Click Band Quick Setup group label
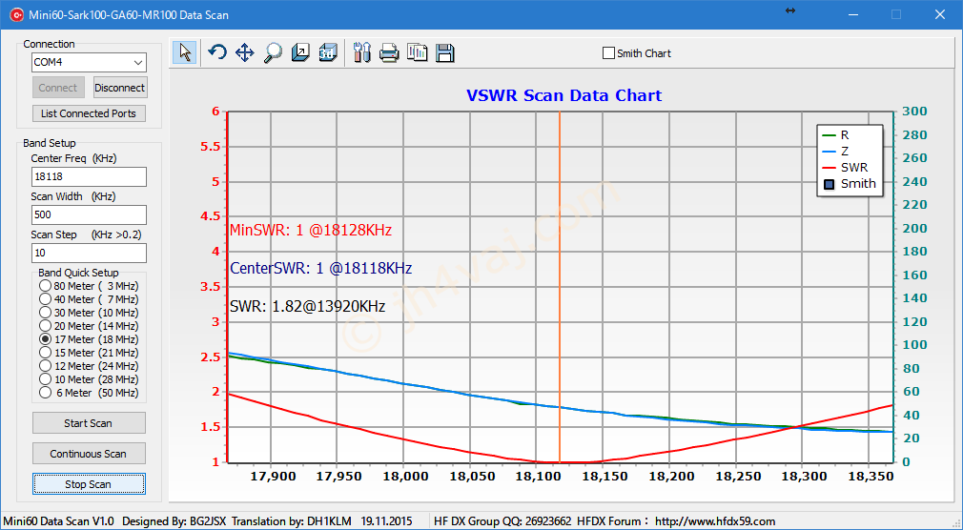 click(78, 273)
